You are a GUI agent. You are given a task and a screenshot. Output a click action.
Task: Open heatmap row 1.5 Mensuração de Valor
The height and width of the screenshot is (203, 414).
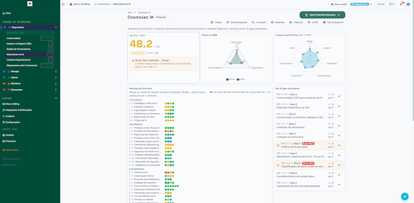[142, 117]
